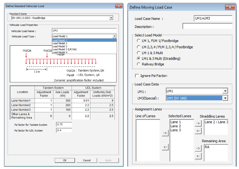This screenshot has width=239, height=169.
Task: Select LM 1 & 3 Multi radio option
Action: [x=139, y=52]
